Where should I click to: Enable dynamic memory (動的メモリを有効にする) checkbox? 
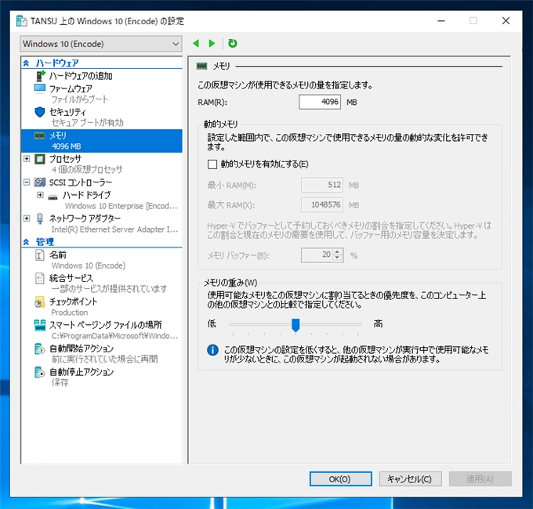click(212, 164)
